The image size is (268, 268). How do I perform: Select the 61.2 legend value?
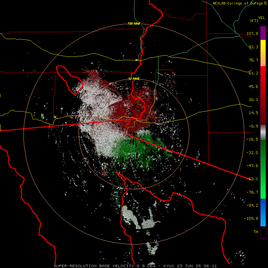(x=253, y=73)
